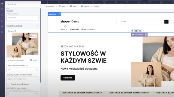Screen dimensions: 174x97
Task: Open the settings gear icon in left sidebar
Action: pyautogui.click(x=2, y=32)
